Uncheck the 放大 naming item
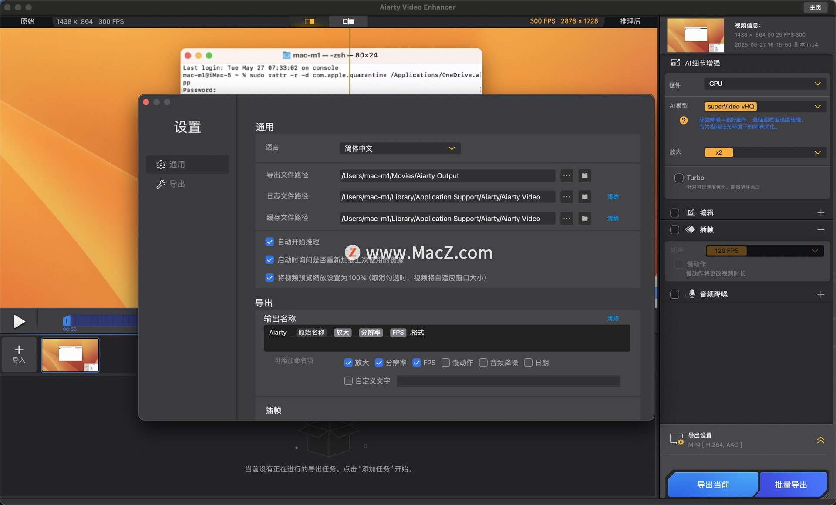 click(x=348, y=363)
